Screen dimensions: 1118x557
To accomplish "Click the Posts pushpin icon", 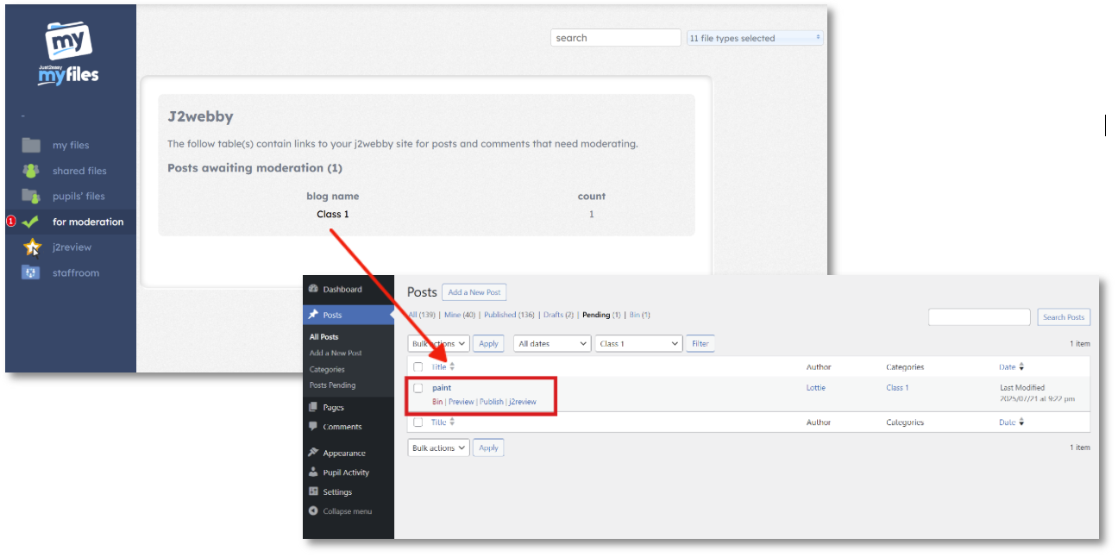I will pyautogui.click(x=313, y=315).
